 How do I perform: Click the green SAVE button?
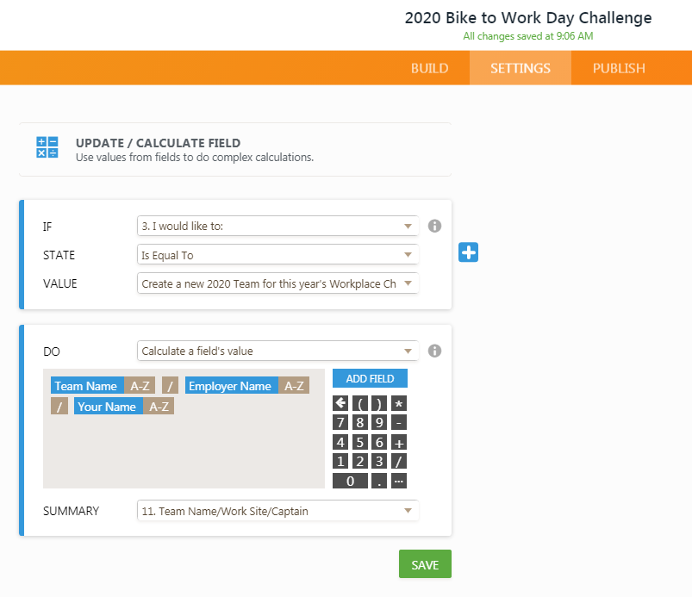[425, 564]
